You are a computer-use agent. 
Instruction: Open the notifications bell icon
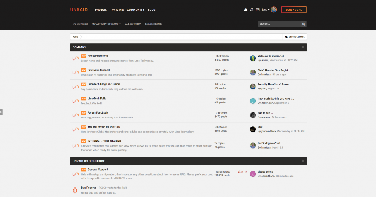pos(252,9)
